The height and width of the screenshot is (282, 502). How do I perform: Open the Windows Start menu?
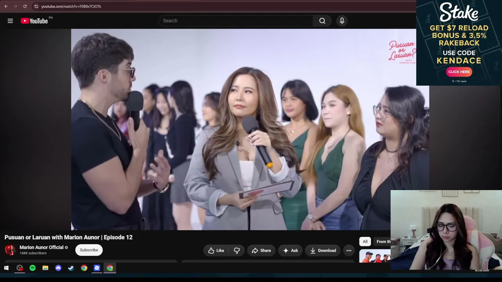click(6, 268)
